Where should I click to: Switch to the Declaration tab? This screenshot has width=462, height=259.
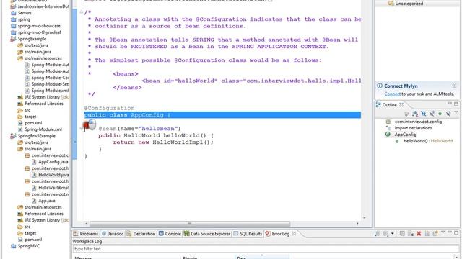coord(141,234)
